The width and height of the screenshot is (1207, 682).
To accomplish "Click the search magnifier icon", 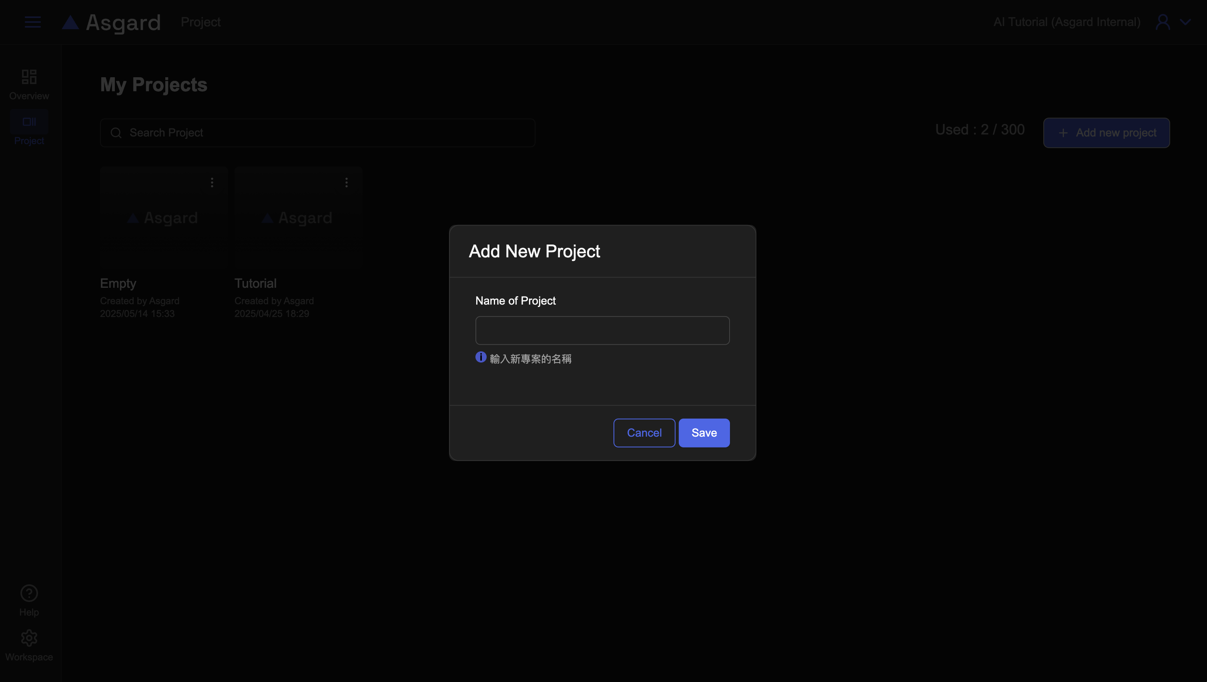I will pyautogui.click(x=116, y=133).
